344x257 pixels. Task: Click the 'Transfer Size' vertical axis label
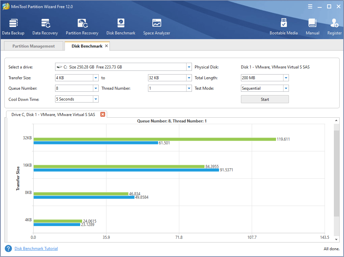[x=18, y=178]
